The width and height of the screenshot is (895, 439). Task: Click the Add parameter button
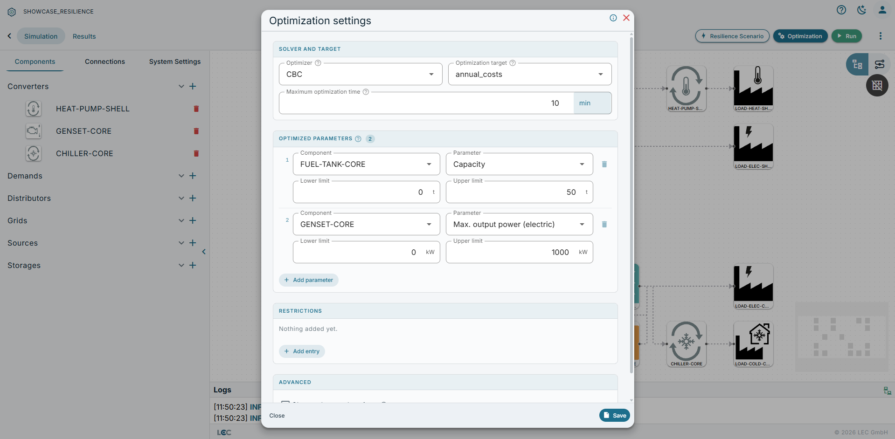[x=309, y=280]
